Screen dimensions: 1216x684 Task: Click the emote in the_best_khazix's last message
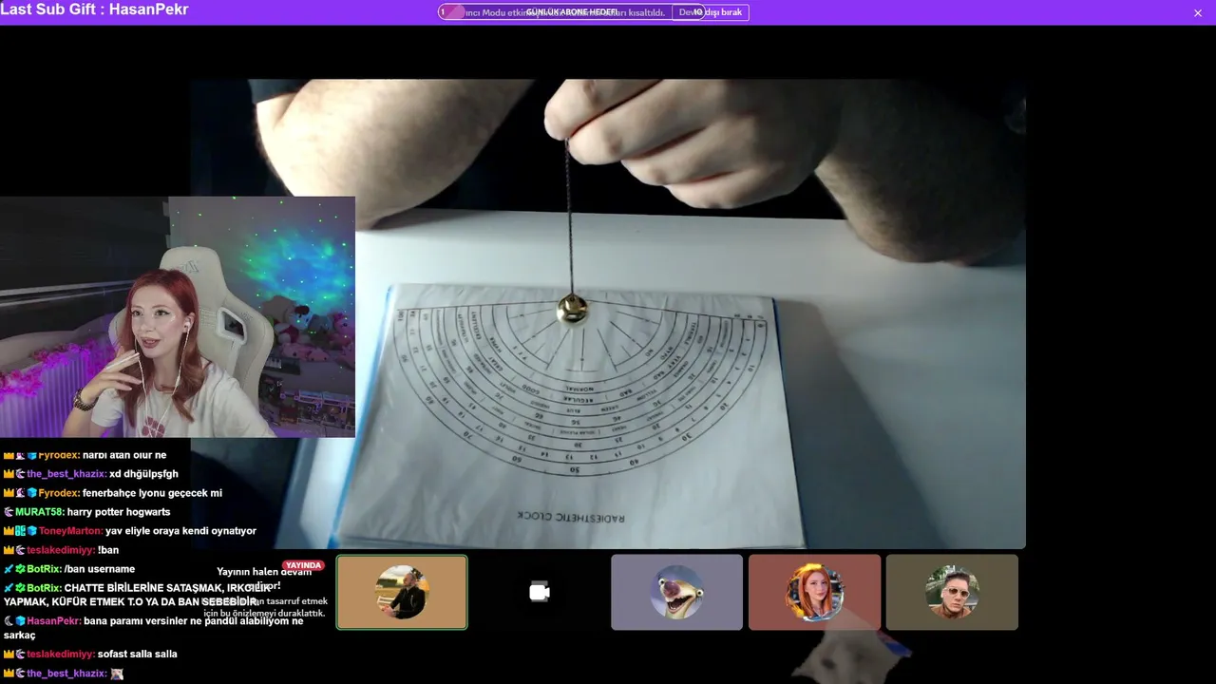point(117,674)
